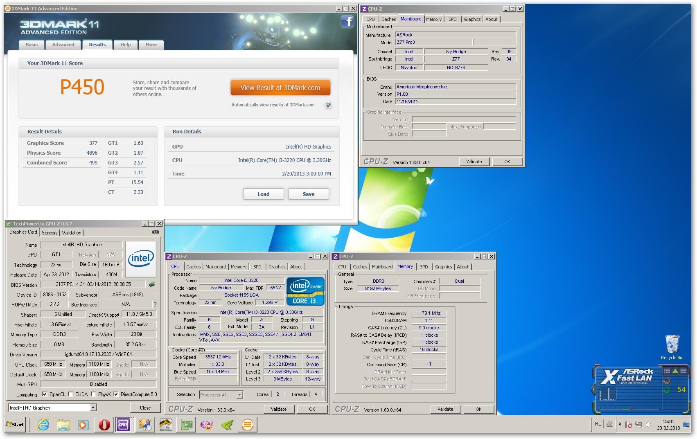This screenshot has width=697, height=439.
Task: Toggle the PhysX checkbox in GPU-Z
Action: coord(94,394)
